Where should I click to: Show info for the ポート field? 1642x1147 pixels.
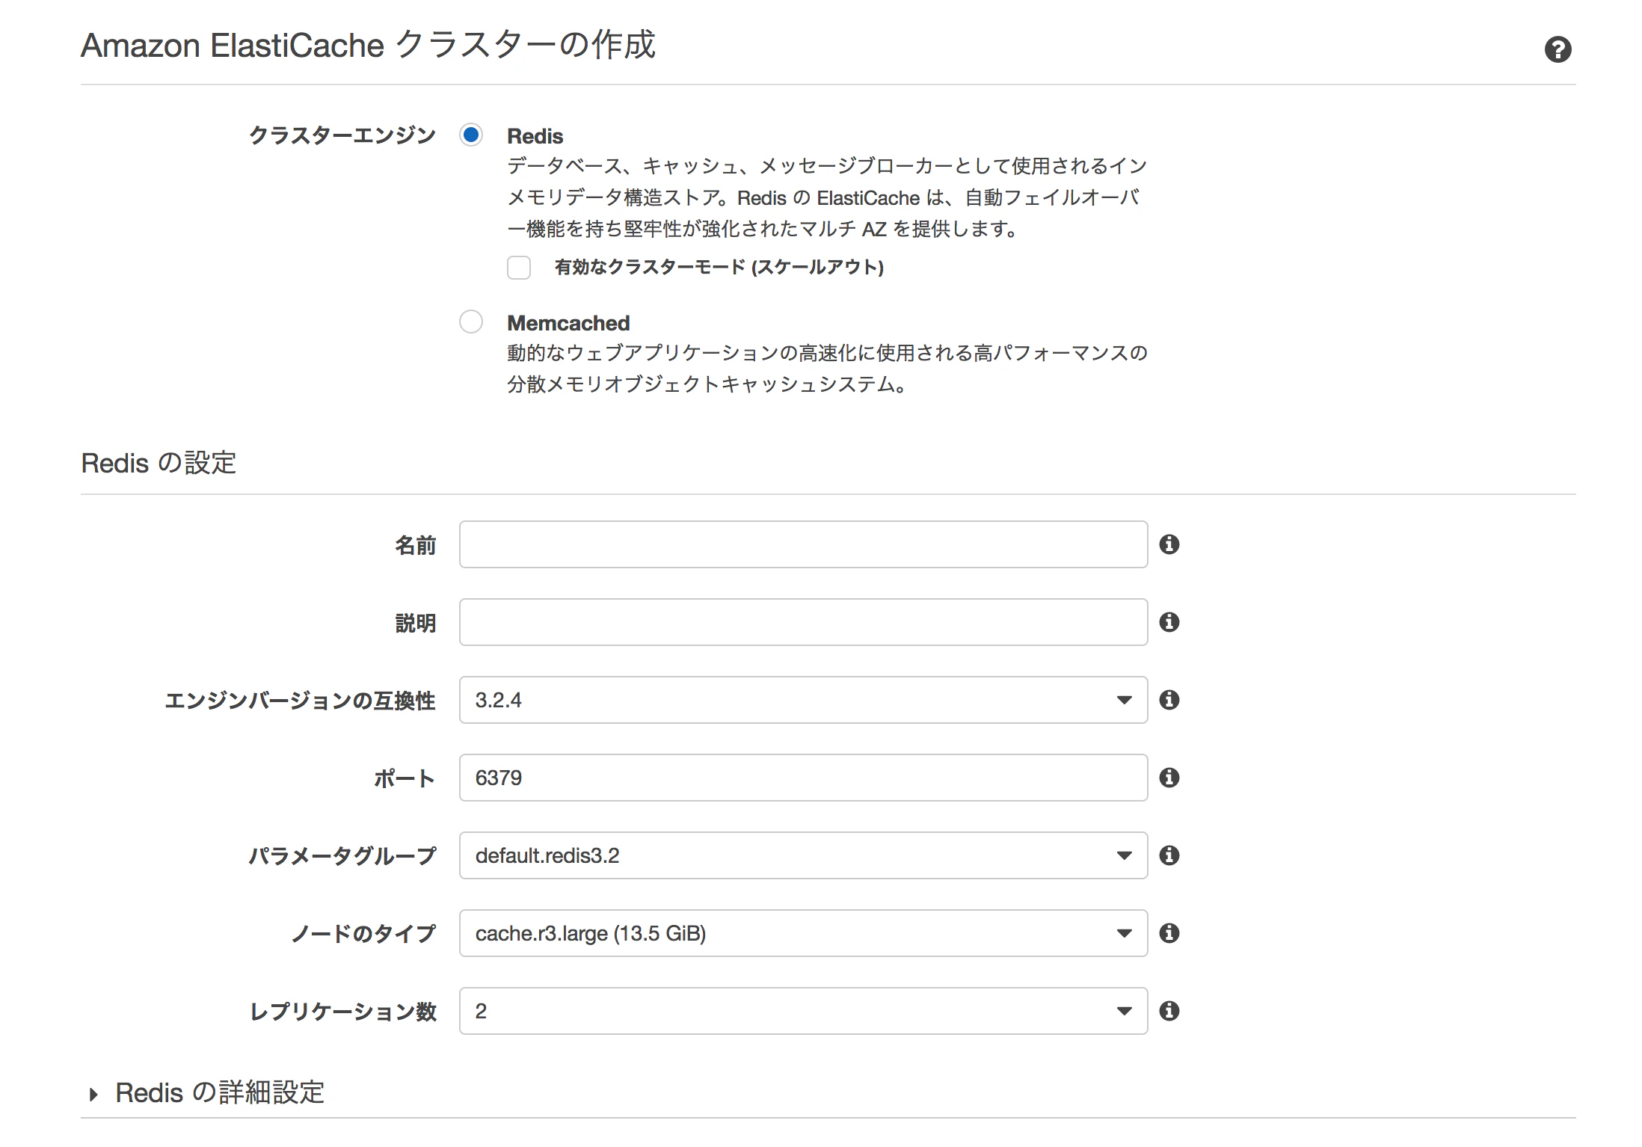pyautogui.click(x=1169, y=778)
